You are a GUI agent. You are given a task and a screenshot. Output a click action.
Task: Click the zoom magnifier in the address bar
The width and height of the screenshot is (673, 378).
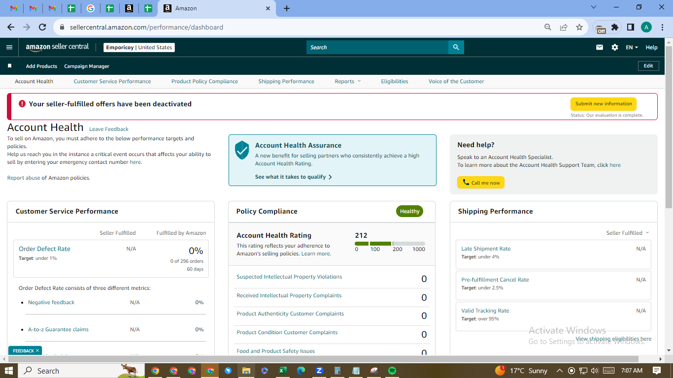click(x=548, y=27)
